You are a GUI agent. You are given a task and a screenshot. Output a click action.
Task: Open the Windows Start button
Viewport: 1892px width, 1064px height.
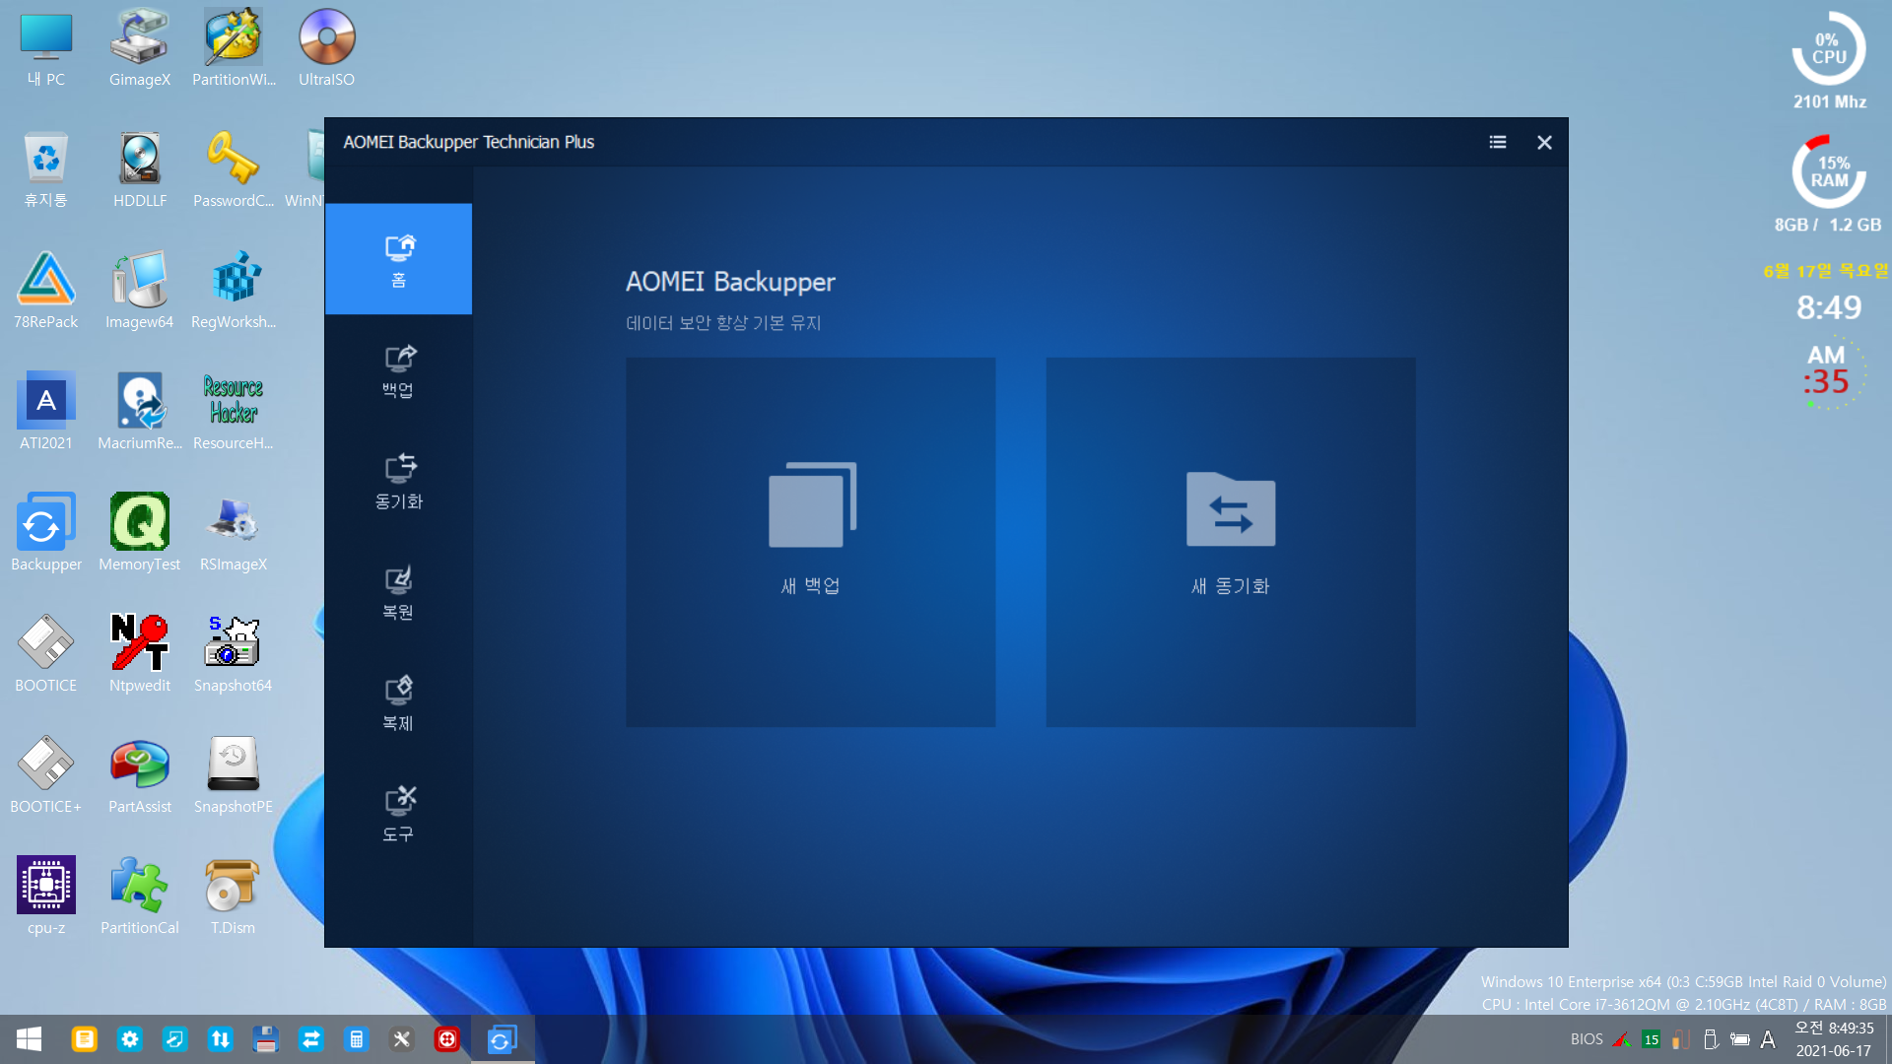[x=29, y=1039]
